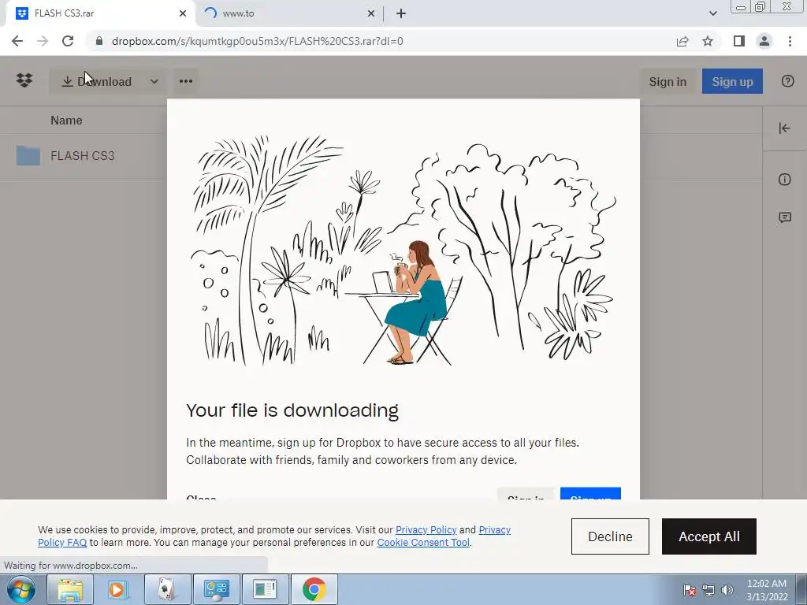Click the Download button
Viewport: 807px width, 605px height.
click(97, 81)
